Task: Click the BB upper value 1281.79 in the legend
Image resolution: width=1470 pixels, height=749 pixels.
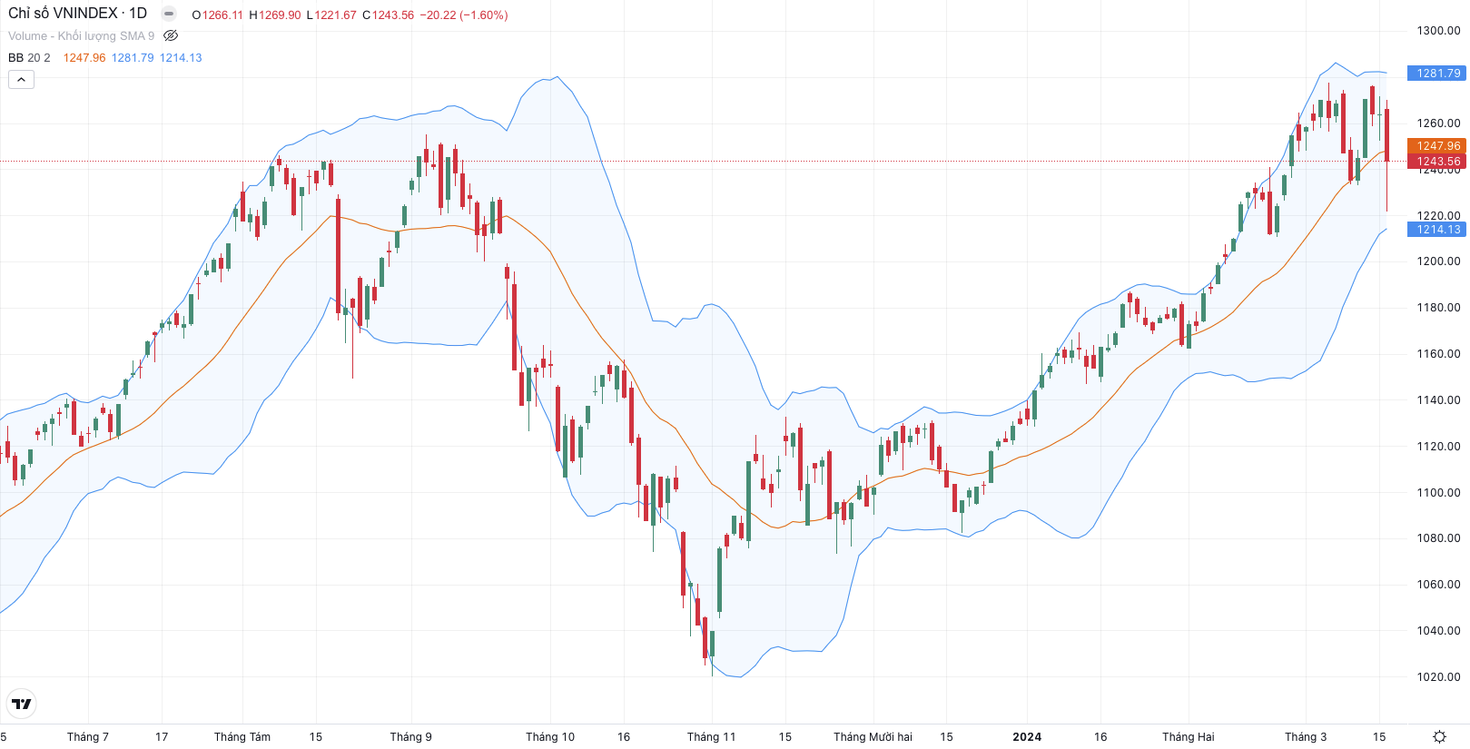Action: click(133, 57)
